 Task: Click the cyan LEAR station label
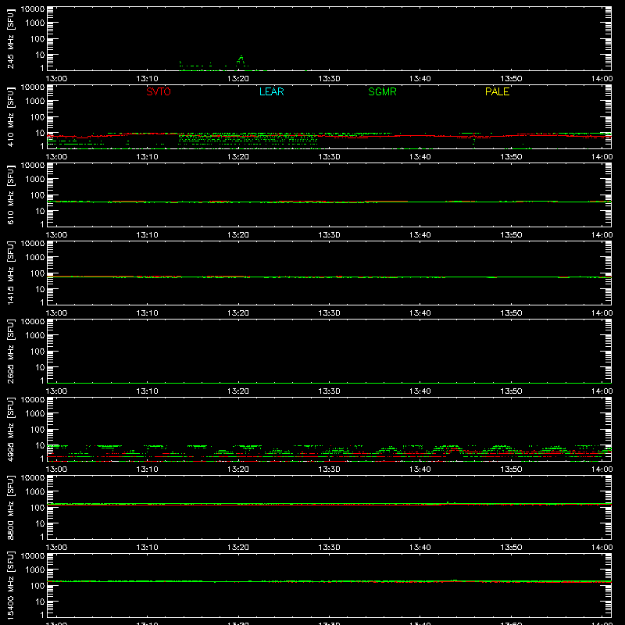coord(271,91)
